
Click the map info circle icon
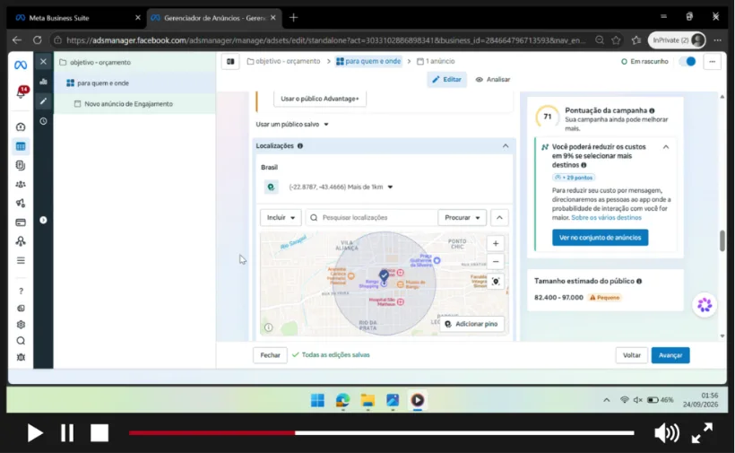(x=269, y=327)
